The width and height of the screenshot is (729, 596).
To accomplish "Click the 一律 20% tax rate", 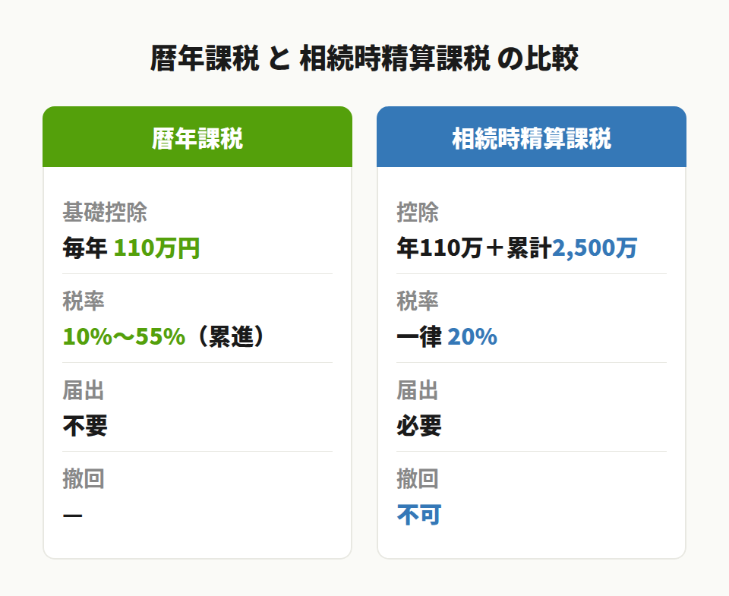I will (447, 337).
